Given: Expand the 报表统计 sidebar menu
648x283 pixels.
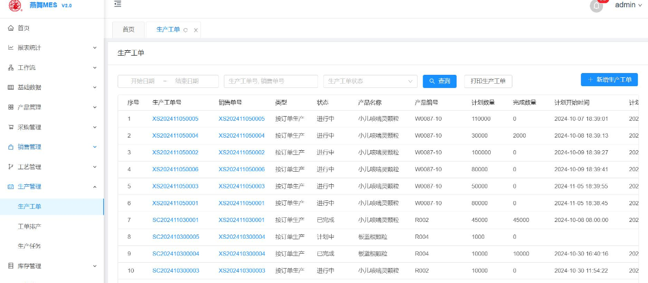Looking at the screenshot, I should point(52,48).
